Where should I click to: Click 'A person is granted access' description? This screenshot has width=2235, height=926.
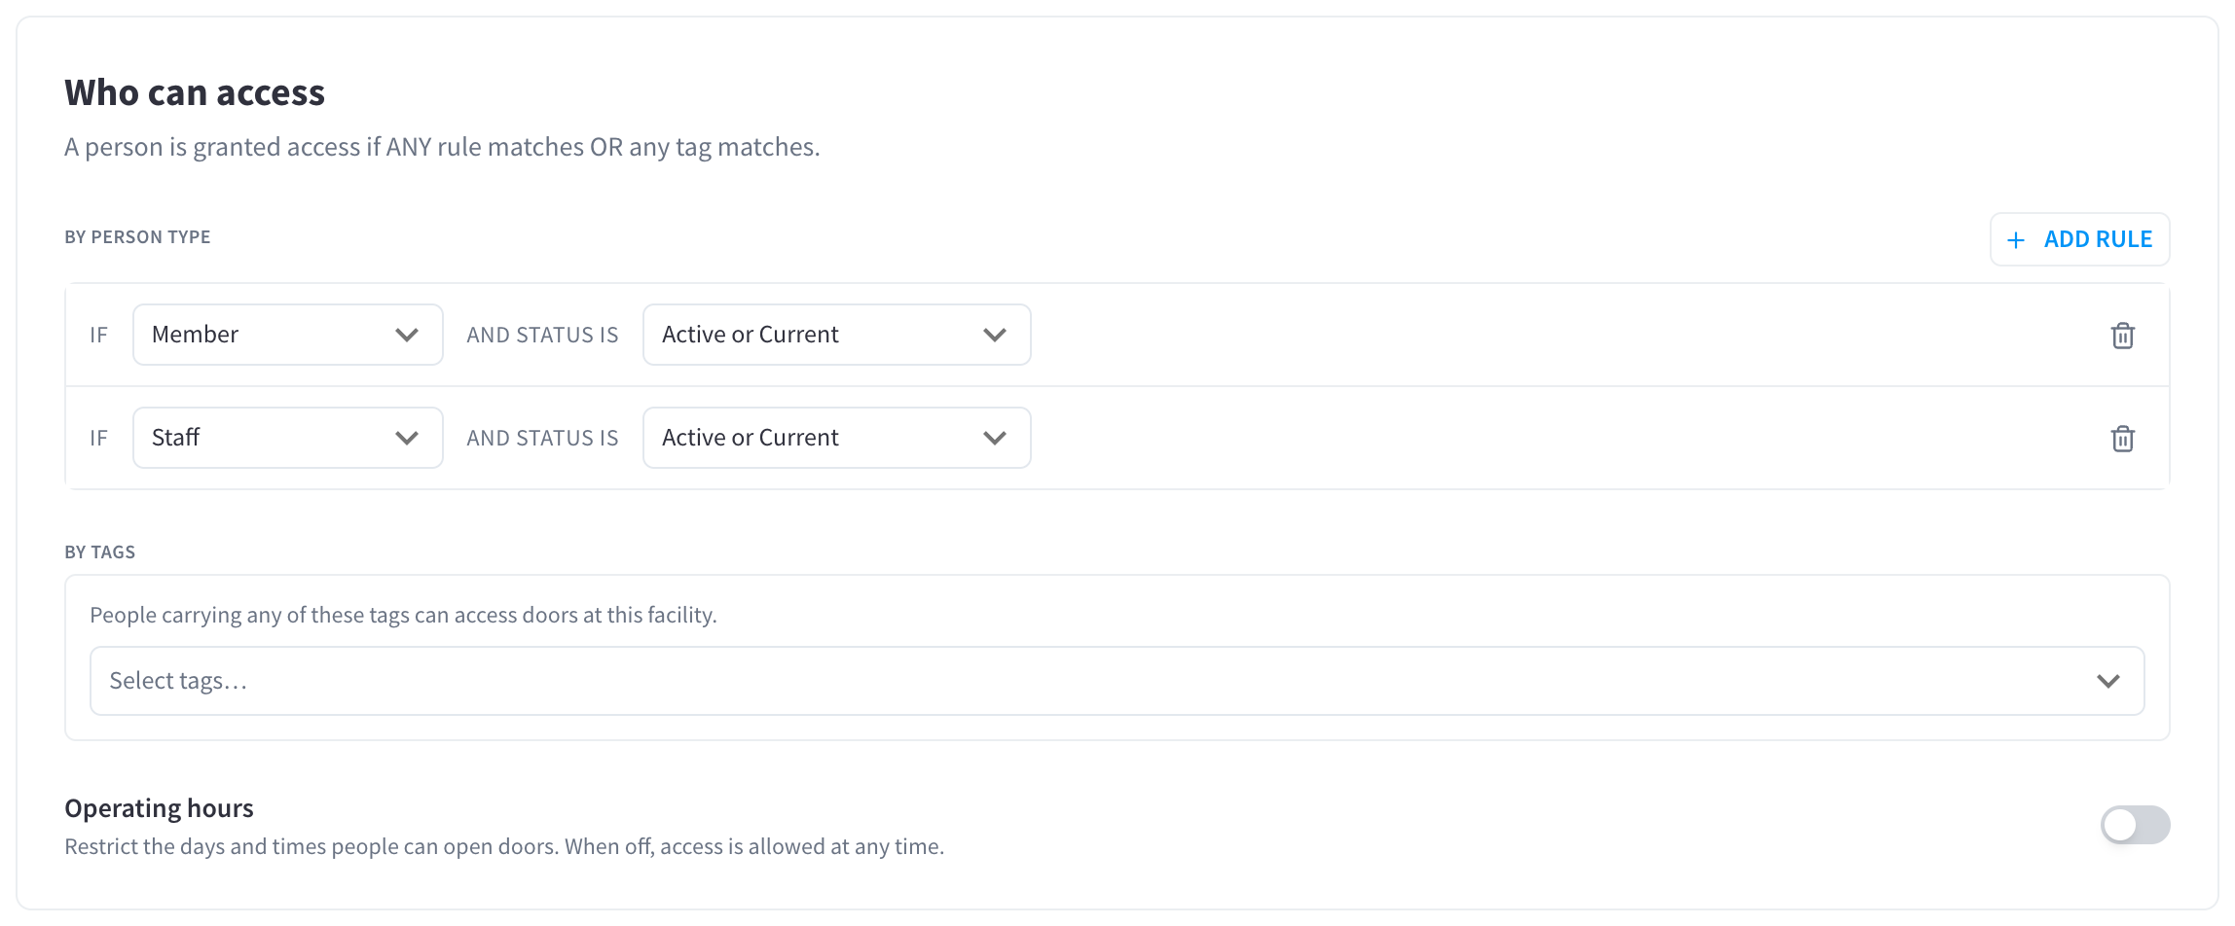442,147
